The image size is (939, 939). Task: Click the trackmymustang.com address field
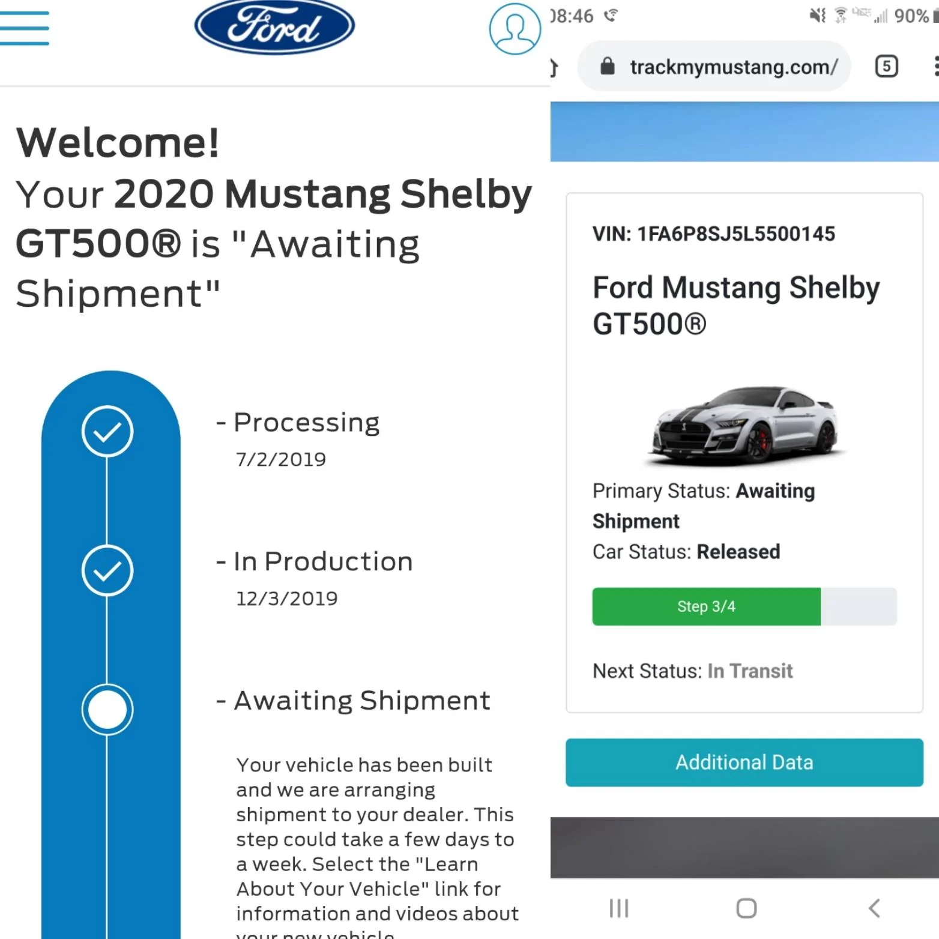pos(714,66)
